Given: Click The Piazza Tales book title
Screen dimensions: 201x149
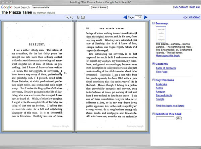Looking at the screenshot, I should coord(16,12).
